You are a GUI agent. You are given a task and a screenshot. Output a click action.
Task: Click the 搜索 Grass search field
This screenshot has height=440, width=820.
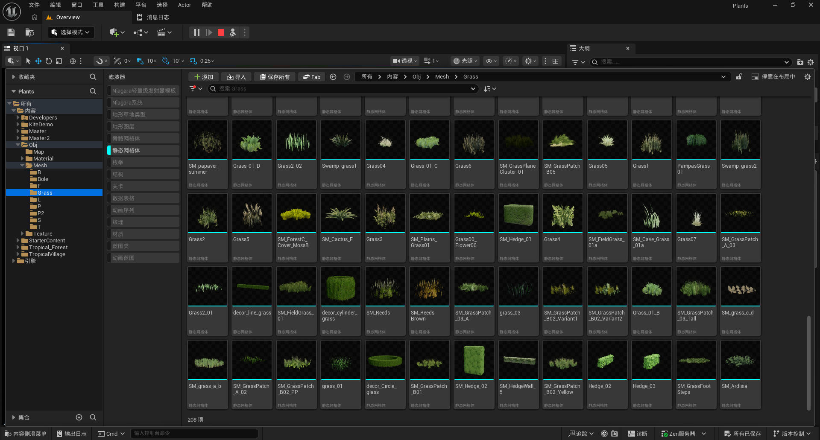coord(342,89)
